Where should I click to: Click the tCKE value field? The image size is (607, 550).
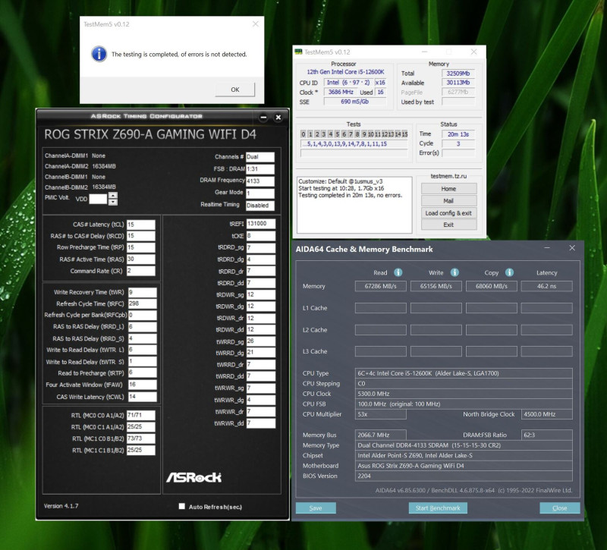click(x=261, y=236)
